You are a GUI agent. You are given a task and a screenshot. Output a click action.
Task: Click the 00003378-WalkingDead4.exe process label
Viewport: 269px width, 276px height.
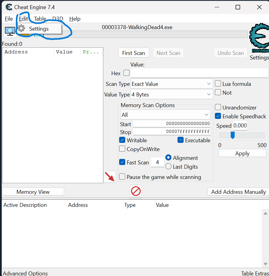[137, 27]
